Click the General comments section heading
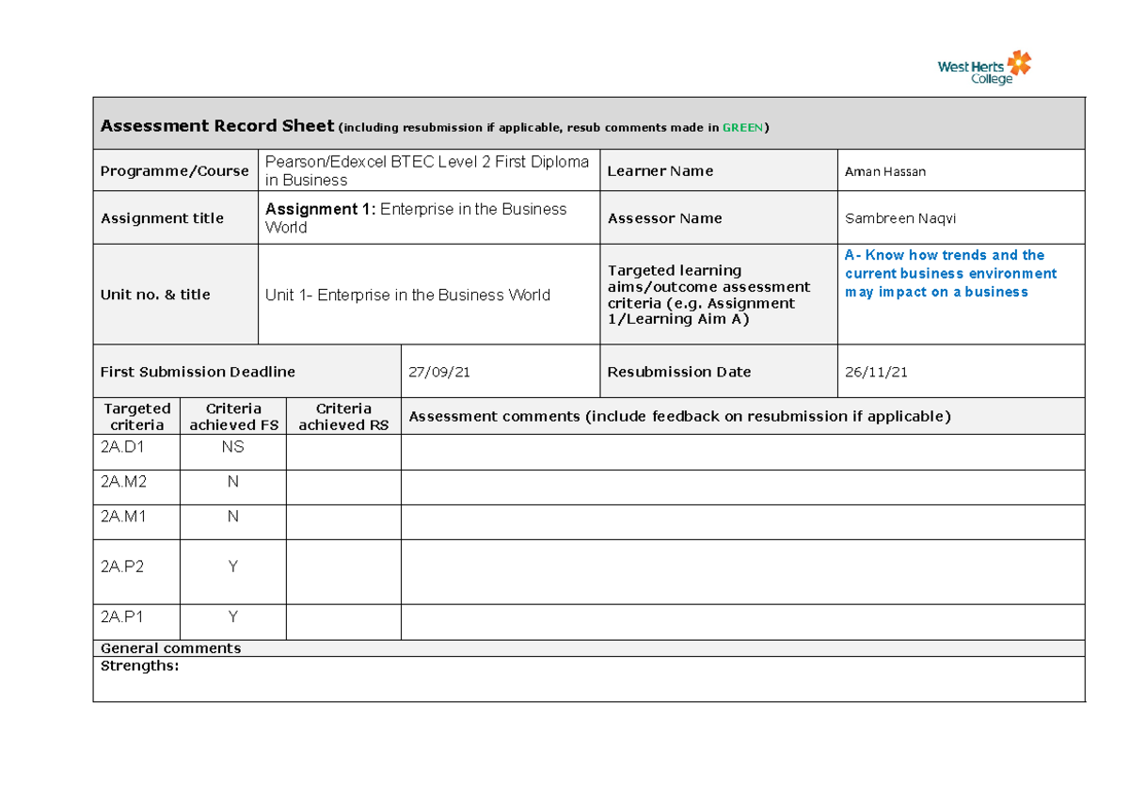The image size is (1129, 799). click(x=169, y=648)
